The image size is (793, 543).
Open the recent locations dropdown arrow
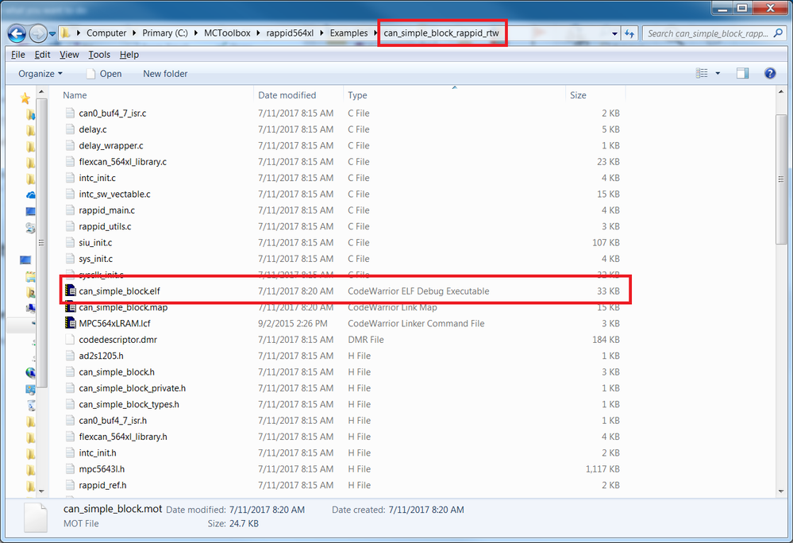coord(52,34)
